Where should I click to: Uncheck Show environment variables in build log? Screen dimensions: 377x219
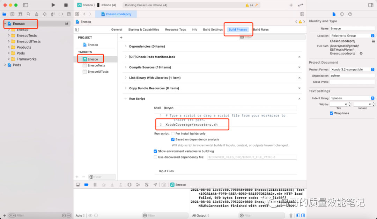155,151
